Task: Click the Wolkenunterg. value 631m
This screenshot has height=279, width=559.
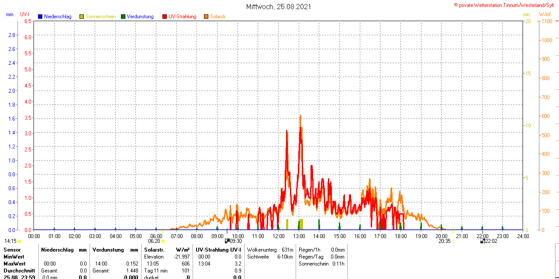Action: pyautogui.click(x=287, y=250)
